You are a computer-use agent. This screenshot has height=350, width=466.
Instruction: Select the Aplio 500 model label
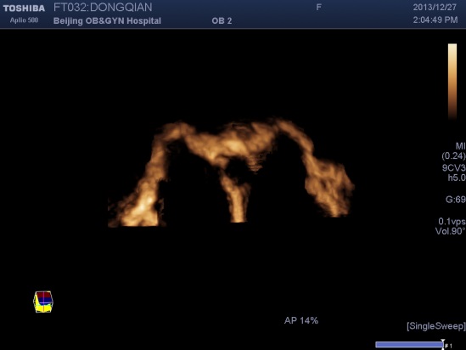tap(24, 20)
